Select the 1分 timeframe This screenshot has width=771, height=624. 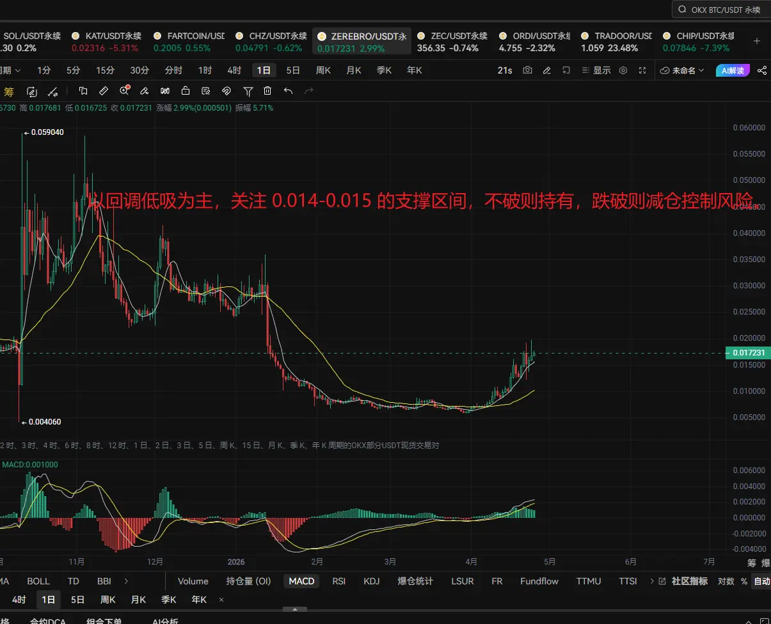point(44,70)
